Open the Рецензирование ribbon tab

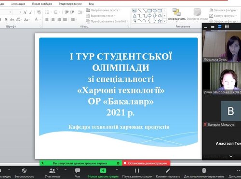tap(70, 4)
